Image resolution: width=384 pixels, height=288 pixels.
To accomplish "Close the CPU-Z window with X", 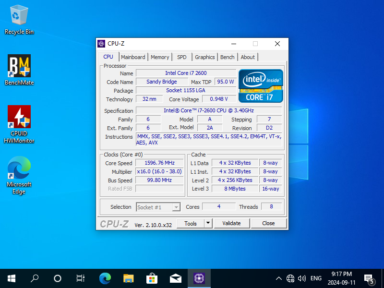I will [x=277, y=44].
